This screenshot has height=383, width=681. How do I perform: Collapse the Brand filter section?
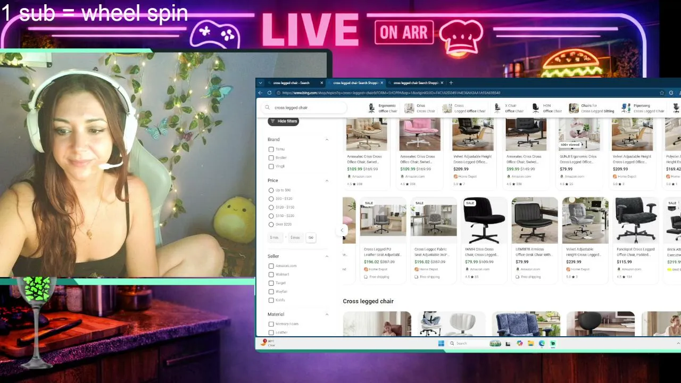327,139
